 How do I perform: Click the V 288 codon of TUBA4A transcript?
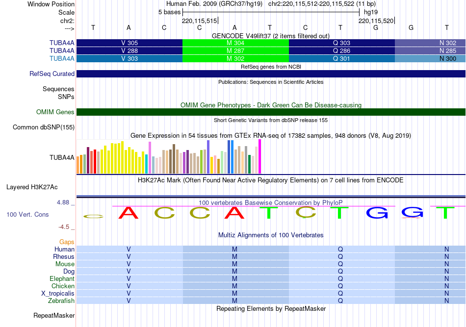pos(129,51)
